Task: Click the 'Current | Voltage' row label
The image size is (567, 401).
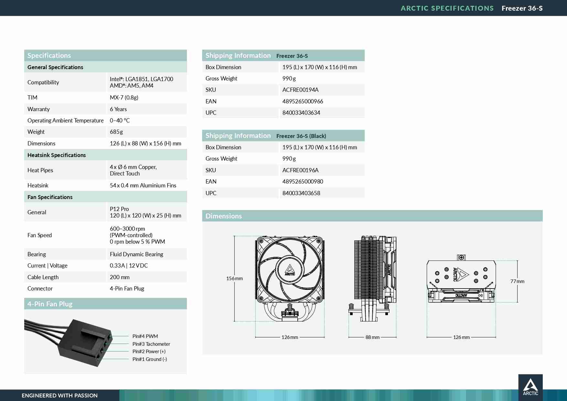Action: click(x=48, y=266)
